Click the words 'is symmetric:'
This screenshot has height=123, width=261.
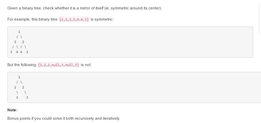(102, 19)
